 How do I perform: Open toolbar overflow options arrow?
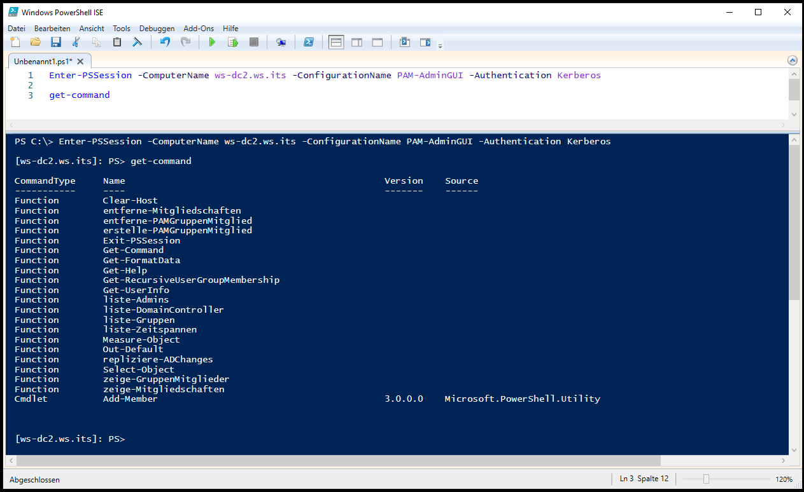(440, 46)
